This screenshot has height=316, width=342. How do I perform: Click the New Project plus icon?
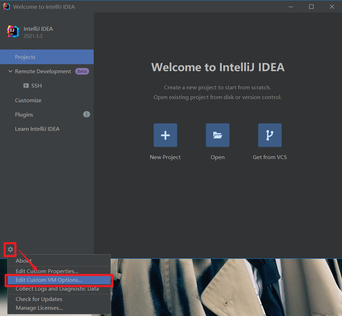tap(165, 135)
